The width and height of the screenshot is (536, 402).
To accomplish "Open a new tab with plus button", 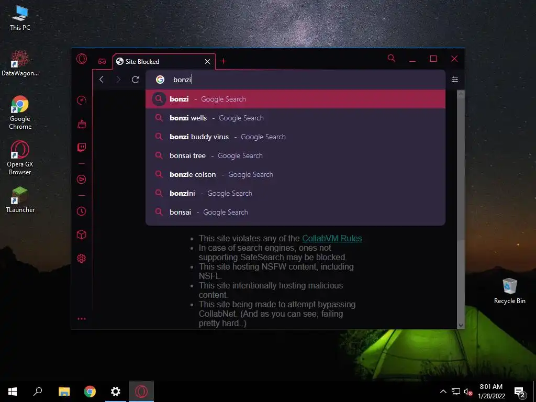I will pos(223,61).
